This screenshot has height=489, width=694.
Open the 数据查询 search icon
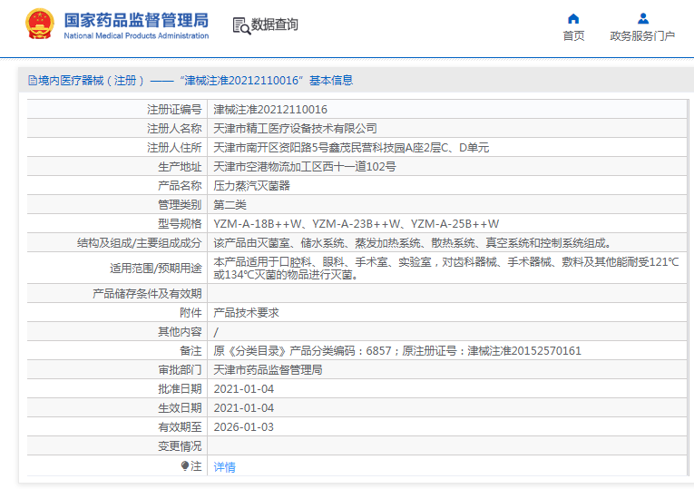point(241,25)
